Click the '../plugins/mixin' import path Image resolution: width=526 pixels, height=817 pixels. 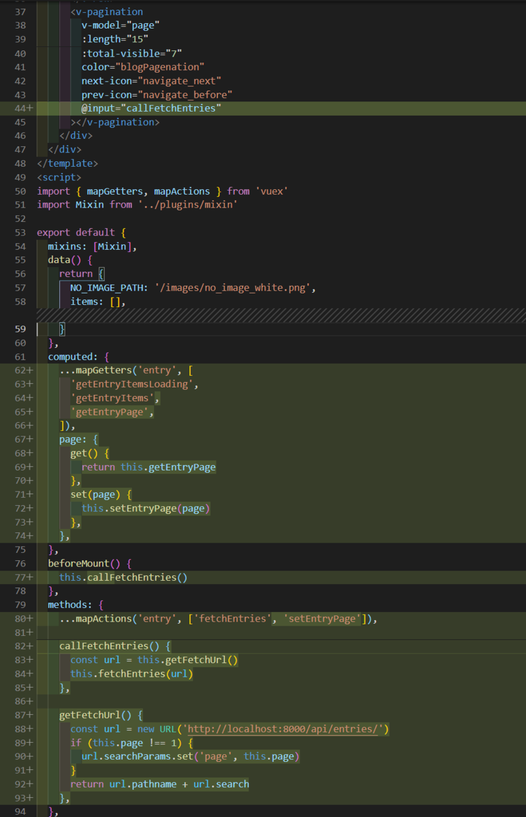coord(188,205)
